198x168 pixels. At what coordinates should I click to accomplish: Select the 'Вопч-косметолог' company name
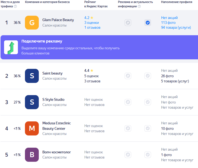pyautogui.click(x=57, y=152)
